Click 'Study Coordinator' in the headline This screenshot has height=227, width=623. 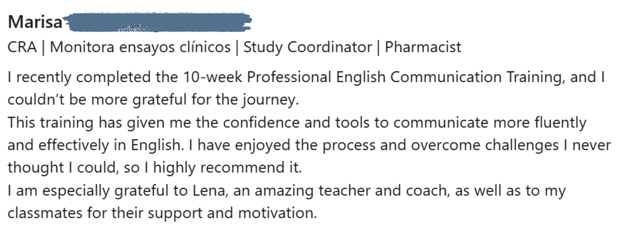pyautogui.click(x=308, y=47)
